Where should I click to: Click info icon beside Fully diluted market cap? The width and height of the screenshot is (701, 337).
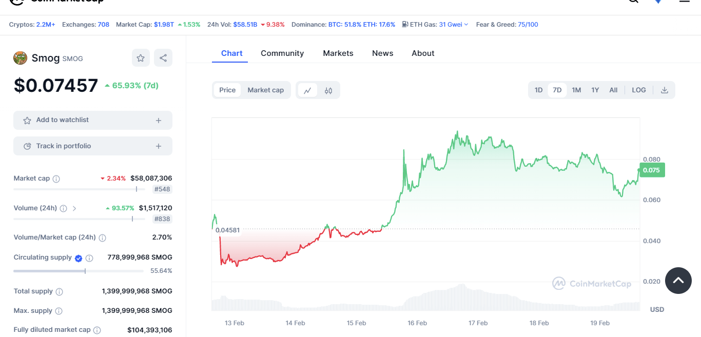97,330
